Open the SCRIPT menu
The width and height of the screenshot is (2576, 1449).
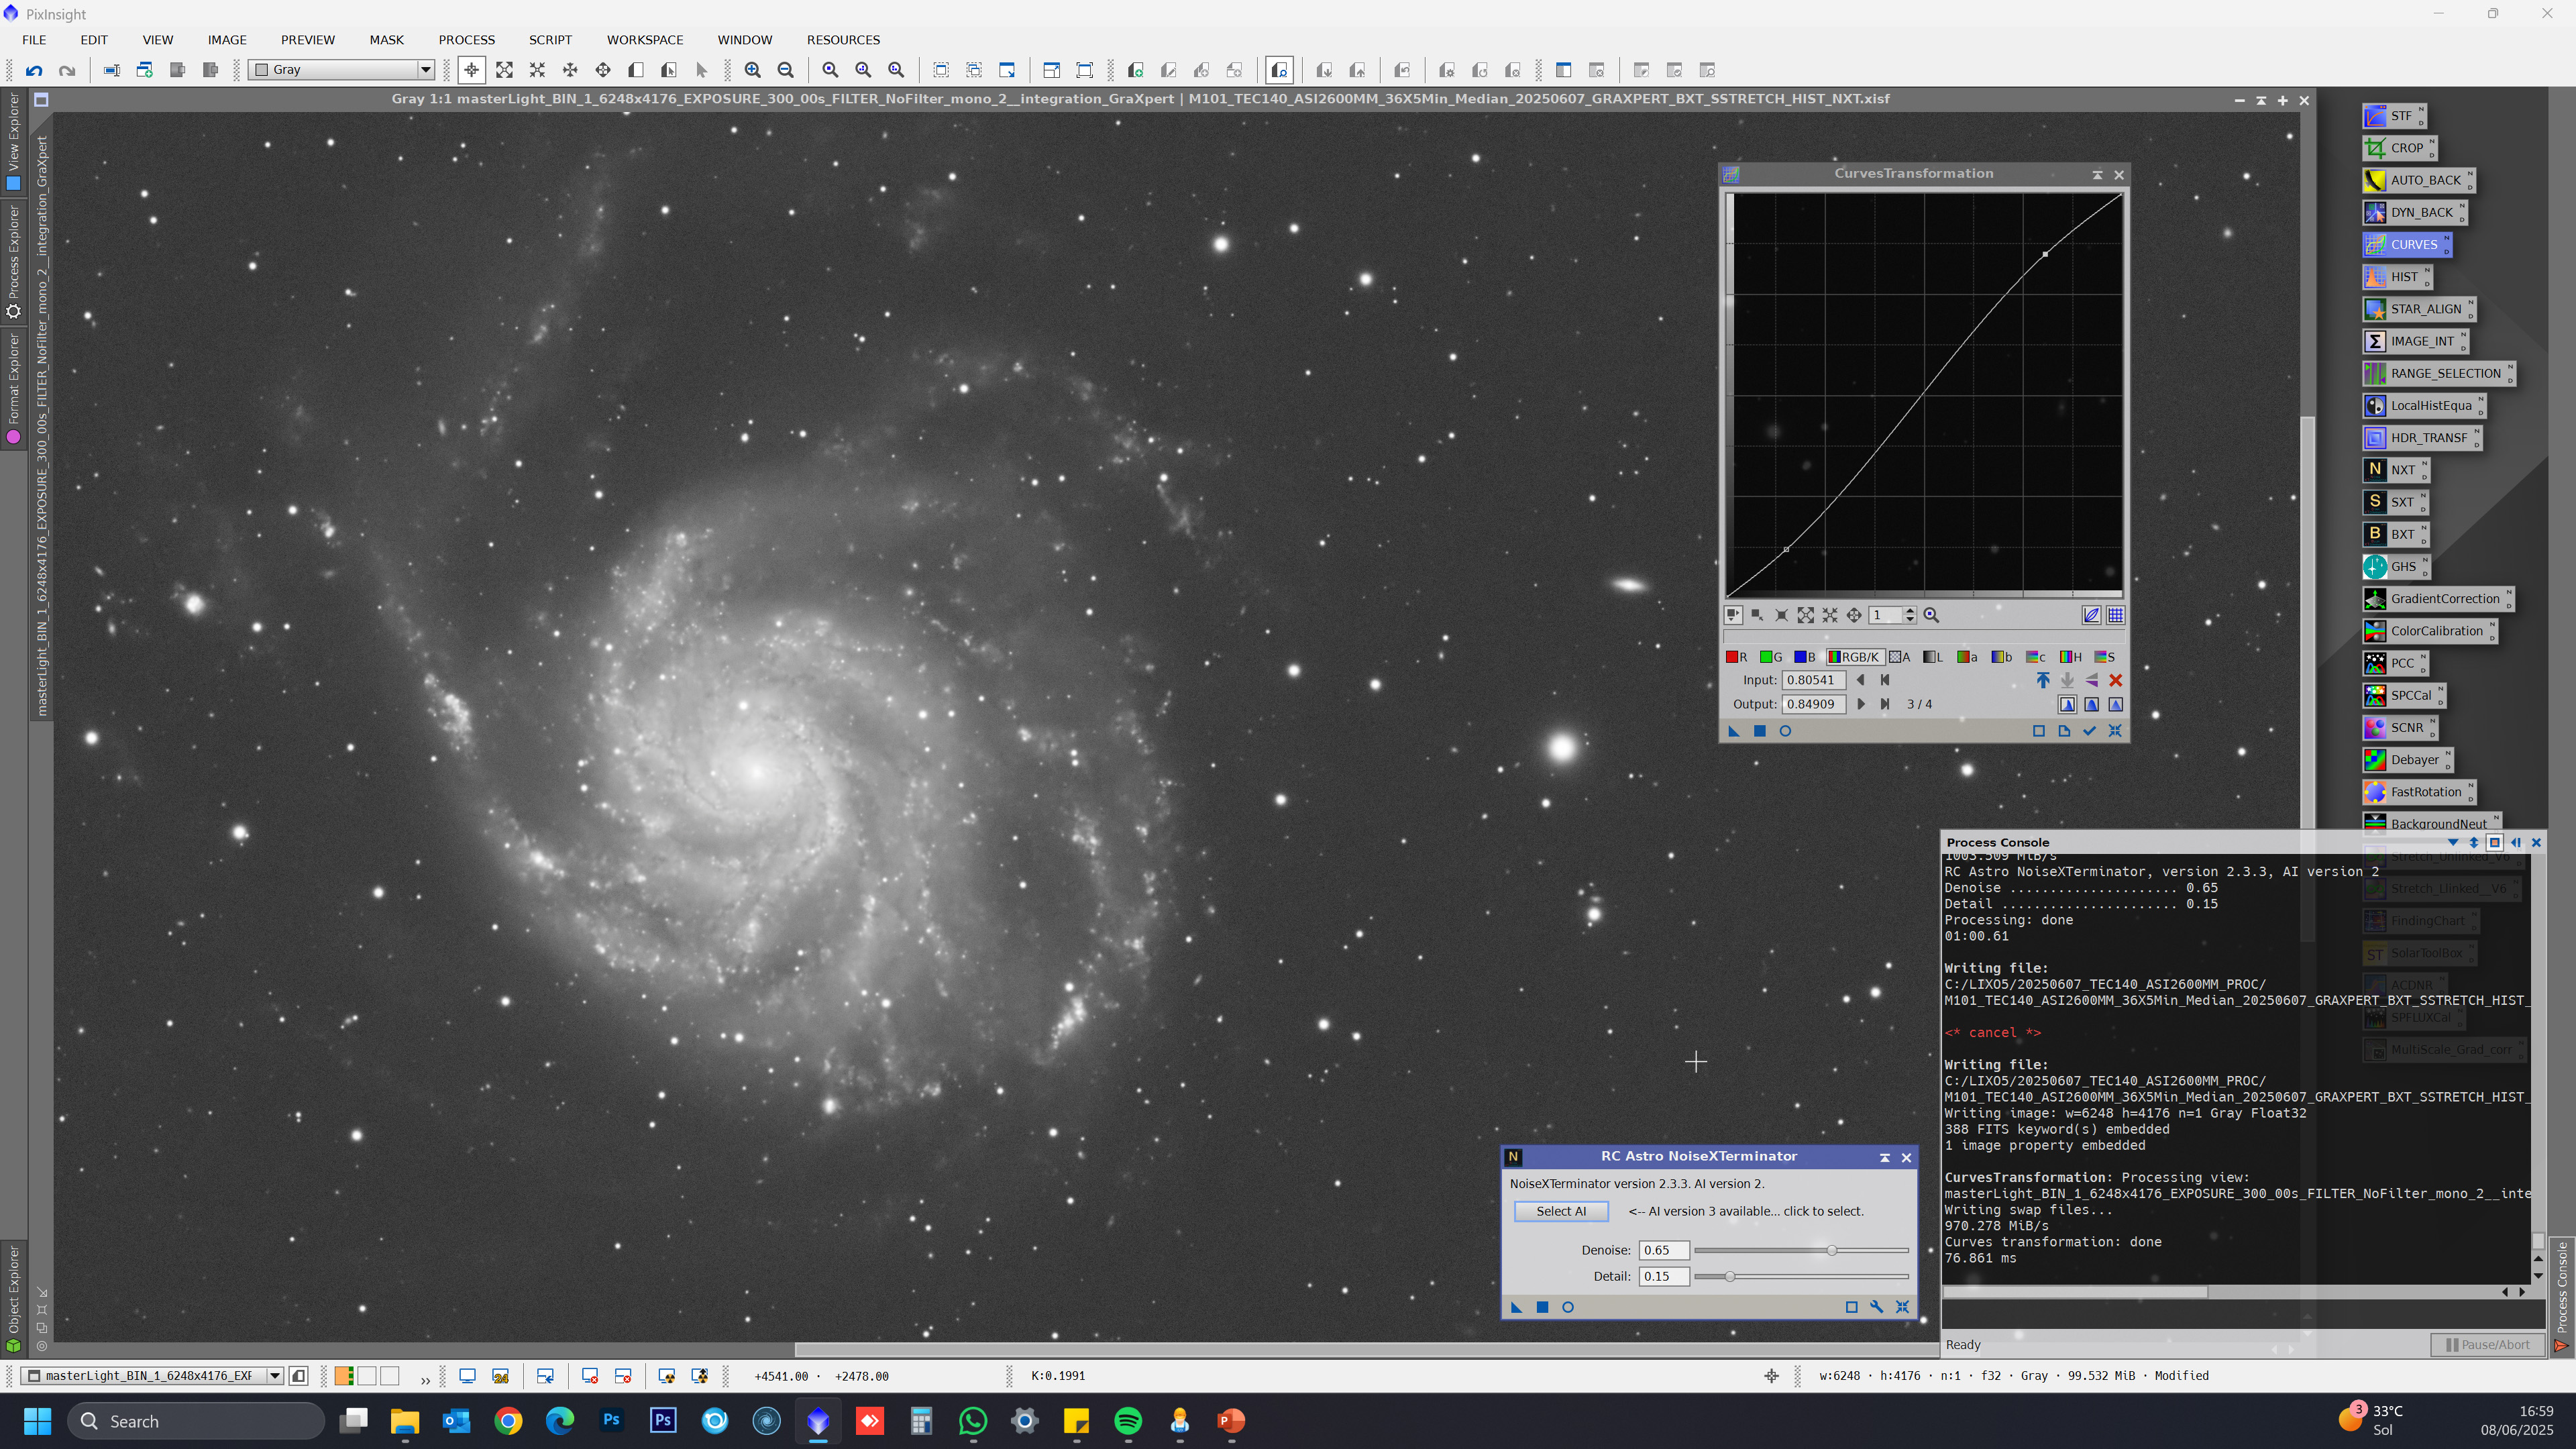(550, 40)
